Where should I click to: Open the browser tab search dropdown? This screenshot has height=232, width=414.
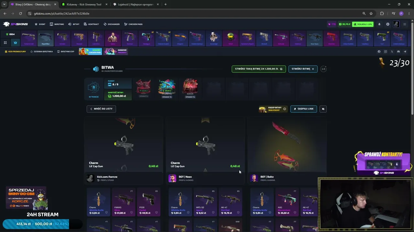pyautogui.click(x=4, y=5)
